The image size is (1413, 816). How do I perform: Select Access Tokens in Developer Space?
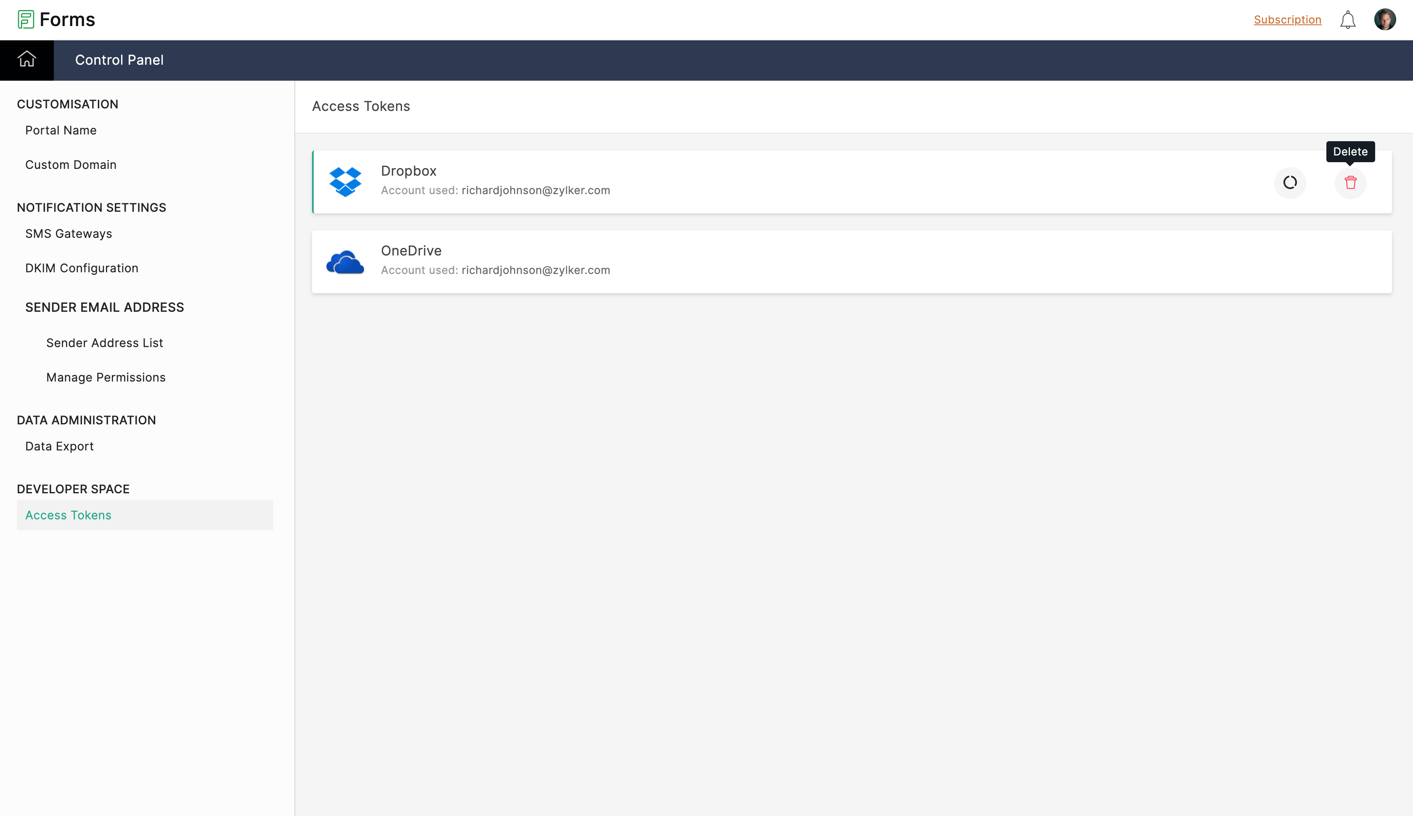pyautogui.click(x=68, y=515)
